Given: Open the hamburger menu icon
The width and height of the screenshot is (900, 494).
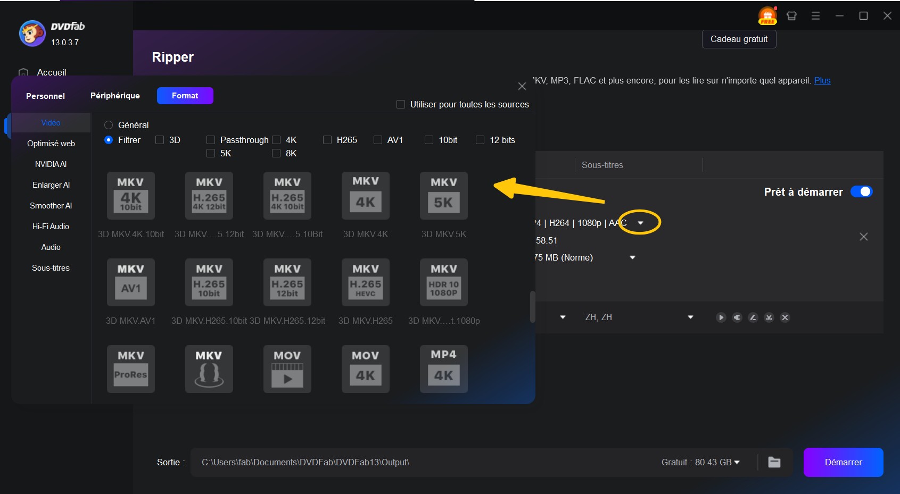Looking at the screenshot, I should (x=815, y=16).
